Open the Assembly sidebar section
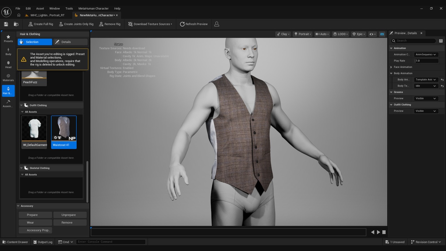 [8, 104]
